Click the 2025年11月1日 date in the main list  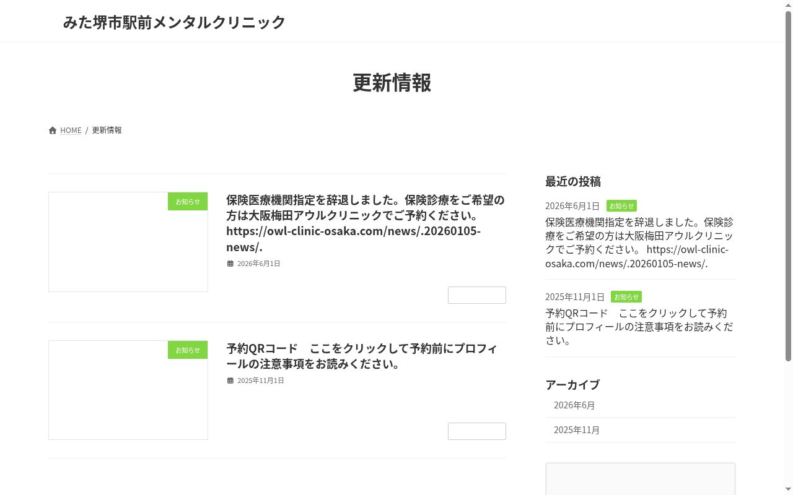[x=261, y=381]
